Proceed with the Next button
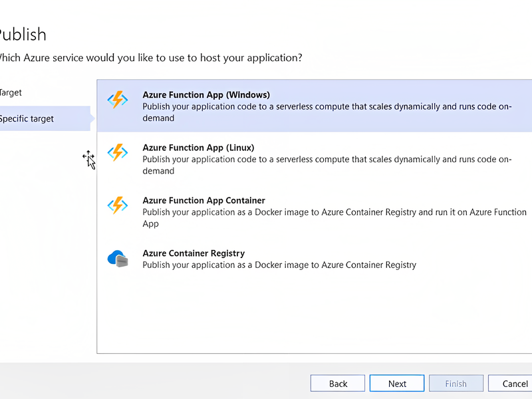Viewport: 532px width, 399px height. point(397,384)
